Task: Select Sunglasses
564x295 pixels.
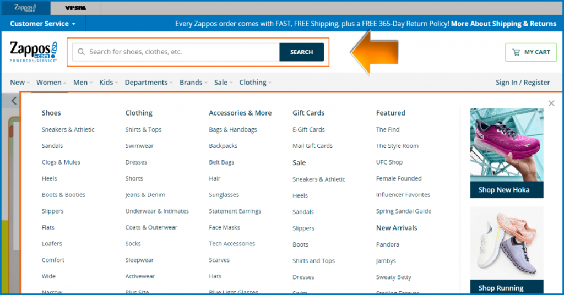Action: (224, 195)
